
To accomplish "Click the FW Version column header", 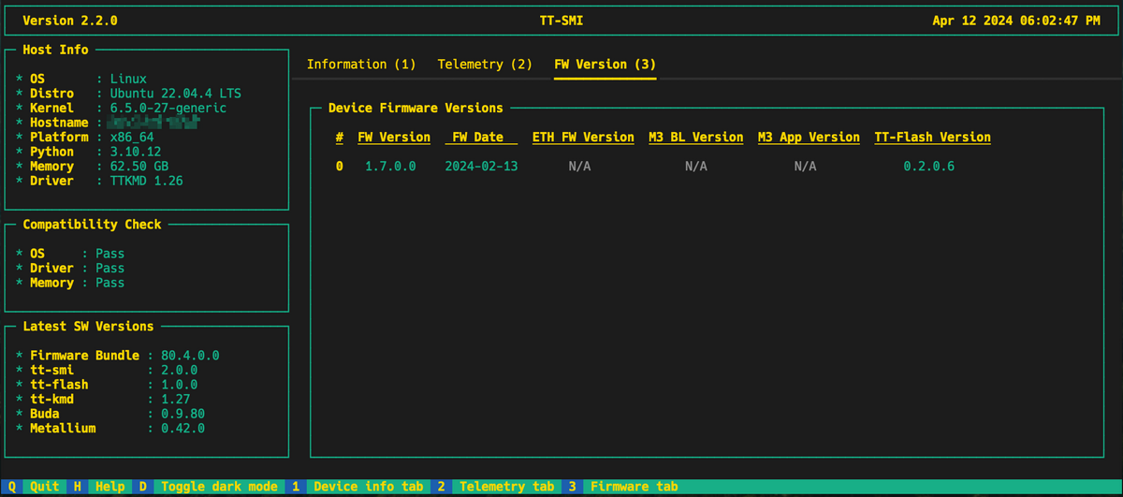I will [394, 138].
